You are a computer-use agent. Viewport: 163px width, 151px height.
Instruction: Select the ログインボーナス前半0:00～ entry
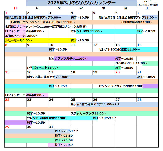coord(25,31)
